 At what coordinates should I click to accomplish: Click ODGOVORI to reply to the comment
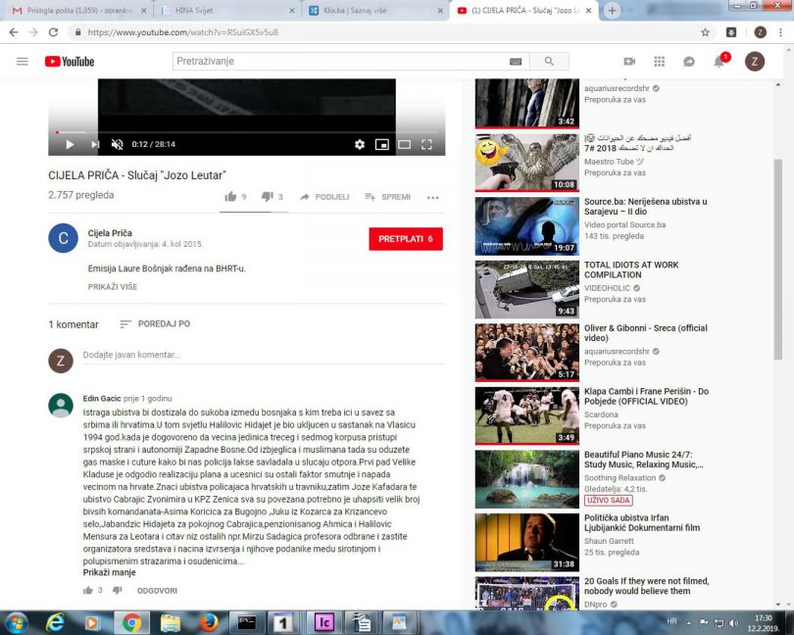click(157, 591)
